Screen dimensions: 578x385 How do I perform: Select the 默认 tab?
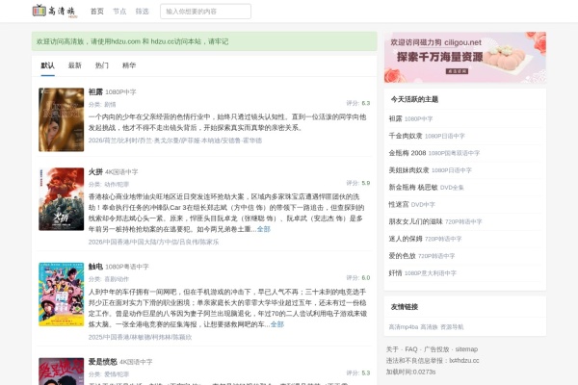(x=47, y=65)
